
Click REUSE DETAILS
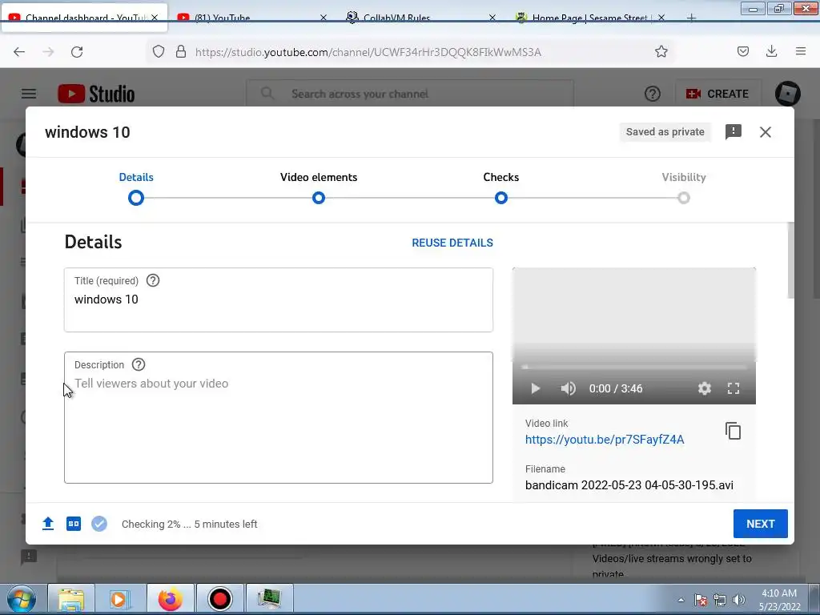[x=452, y=243]
